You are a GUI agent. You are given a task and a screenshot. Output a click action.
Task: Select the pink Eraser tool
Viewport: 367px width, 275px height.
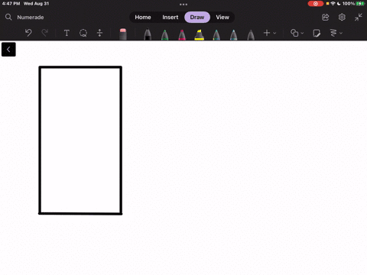(x=123, y=34)
